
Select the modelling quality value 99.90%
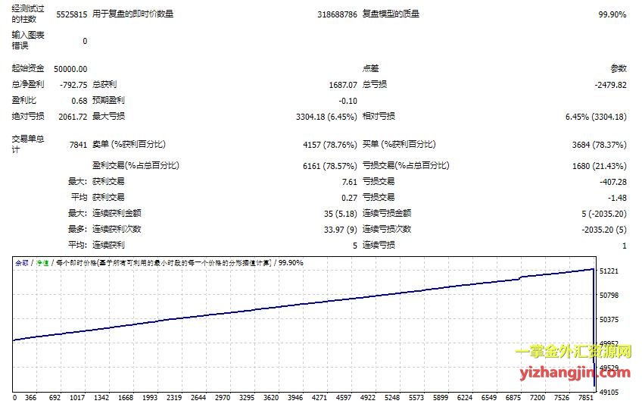click(x=612, y=14)
